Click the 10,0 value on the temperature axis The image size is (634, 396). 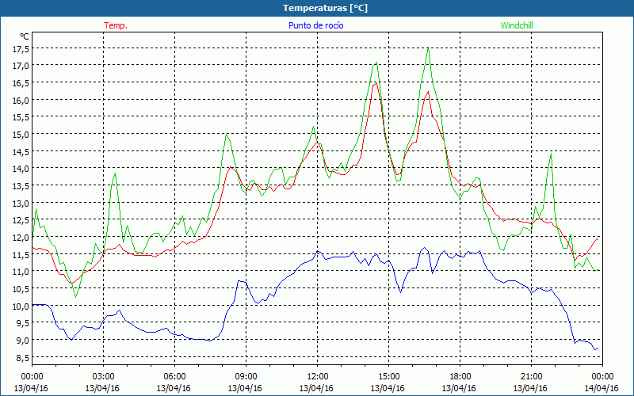coord(21,306)
